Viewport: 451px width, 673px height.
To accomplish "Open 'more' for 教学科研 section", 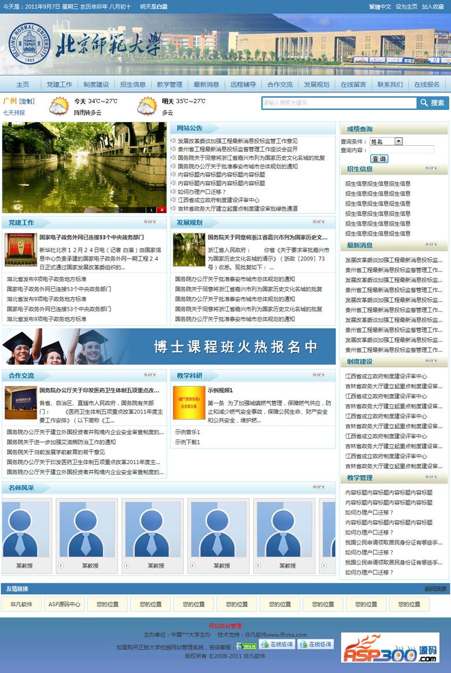I will 319,375.
